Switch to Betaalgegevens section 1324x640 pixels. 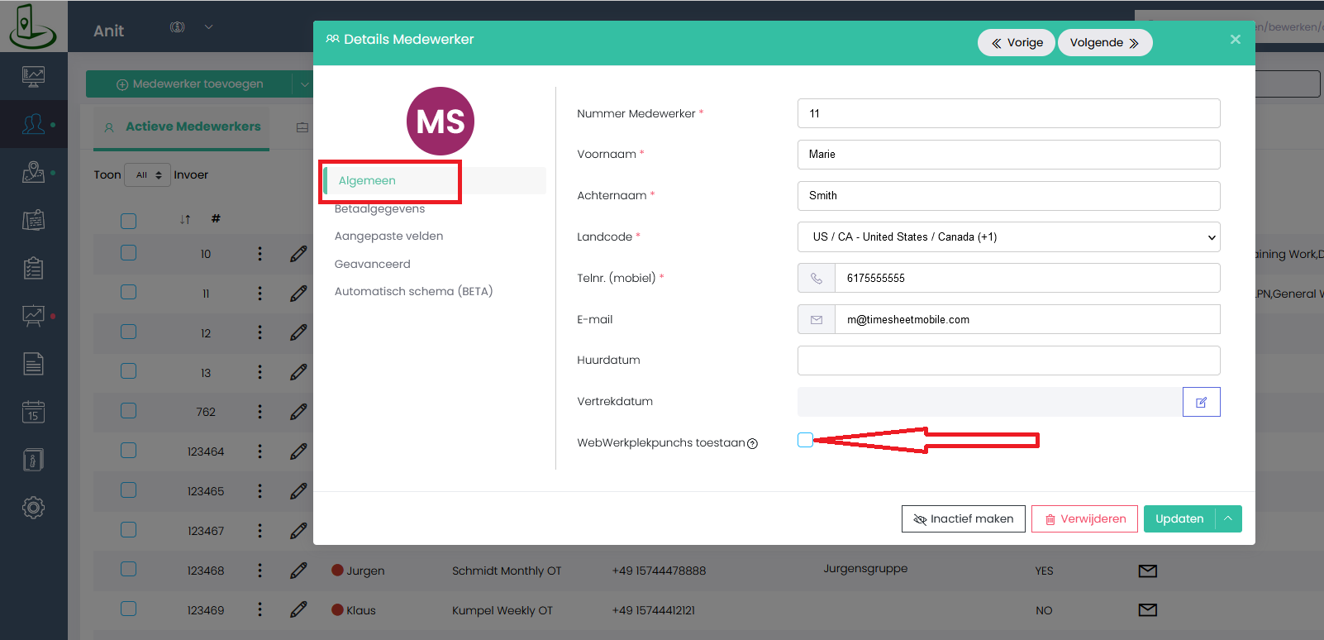(x=379, y=209)
